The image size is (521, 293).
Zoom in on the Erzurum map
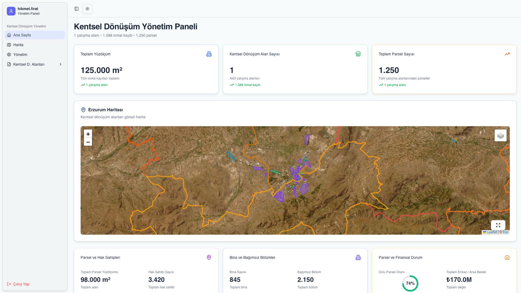point(88,134)
